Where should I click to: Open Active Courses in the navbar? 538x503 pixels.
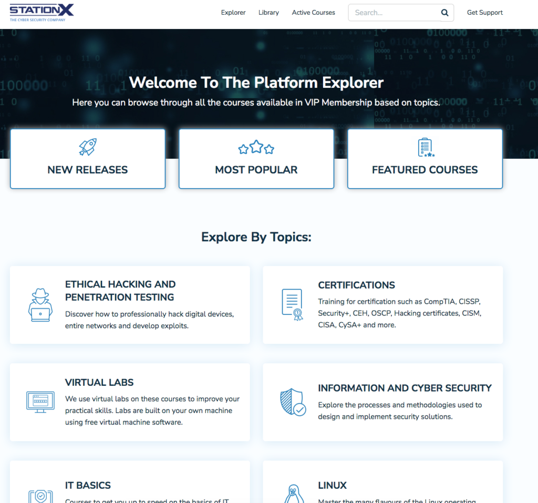point(313,13)
